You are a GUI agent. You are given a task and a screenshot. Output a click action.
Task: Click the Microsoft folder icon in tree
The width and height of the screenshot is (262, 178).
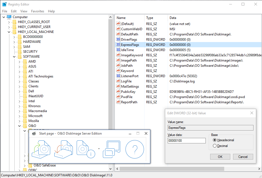coord(25,116)
